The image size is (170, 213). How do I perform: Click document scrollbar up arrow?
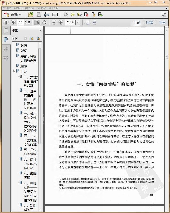167,30
